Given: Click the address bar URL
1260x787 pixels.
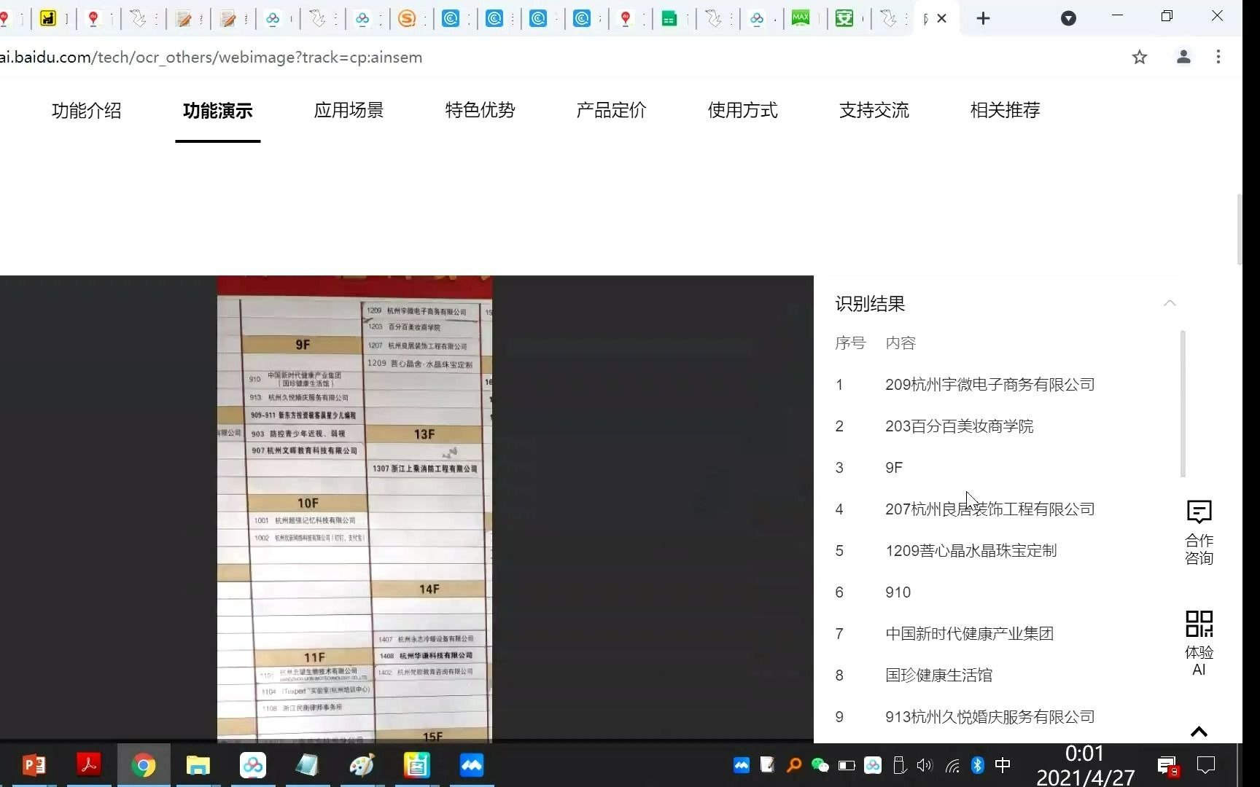Looking at the screenshot, I should (x=211, y=57).
